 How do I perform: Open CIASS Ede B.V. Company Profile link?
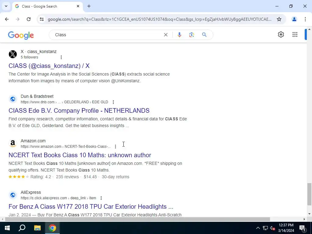click(79, 111)
